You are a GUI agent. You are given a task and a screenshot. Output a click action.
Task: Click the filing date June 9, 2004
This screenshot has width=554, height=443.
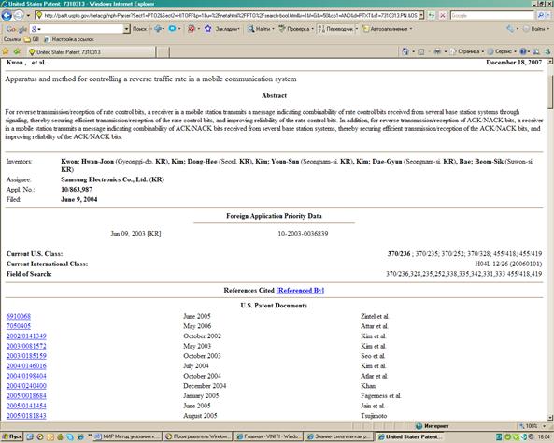coord(79,199)
